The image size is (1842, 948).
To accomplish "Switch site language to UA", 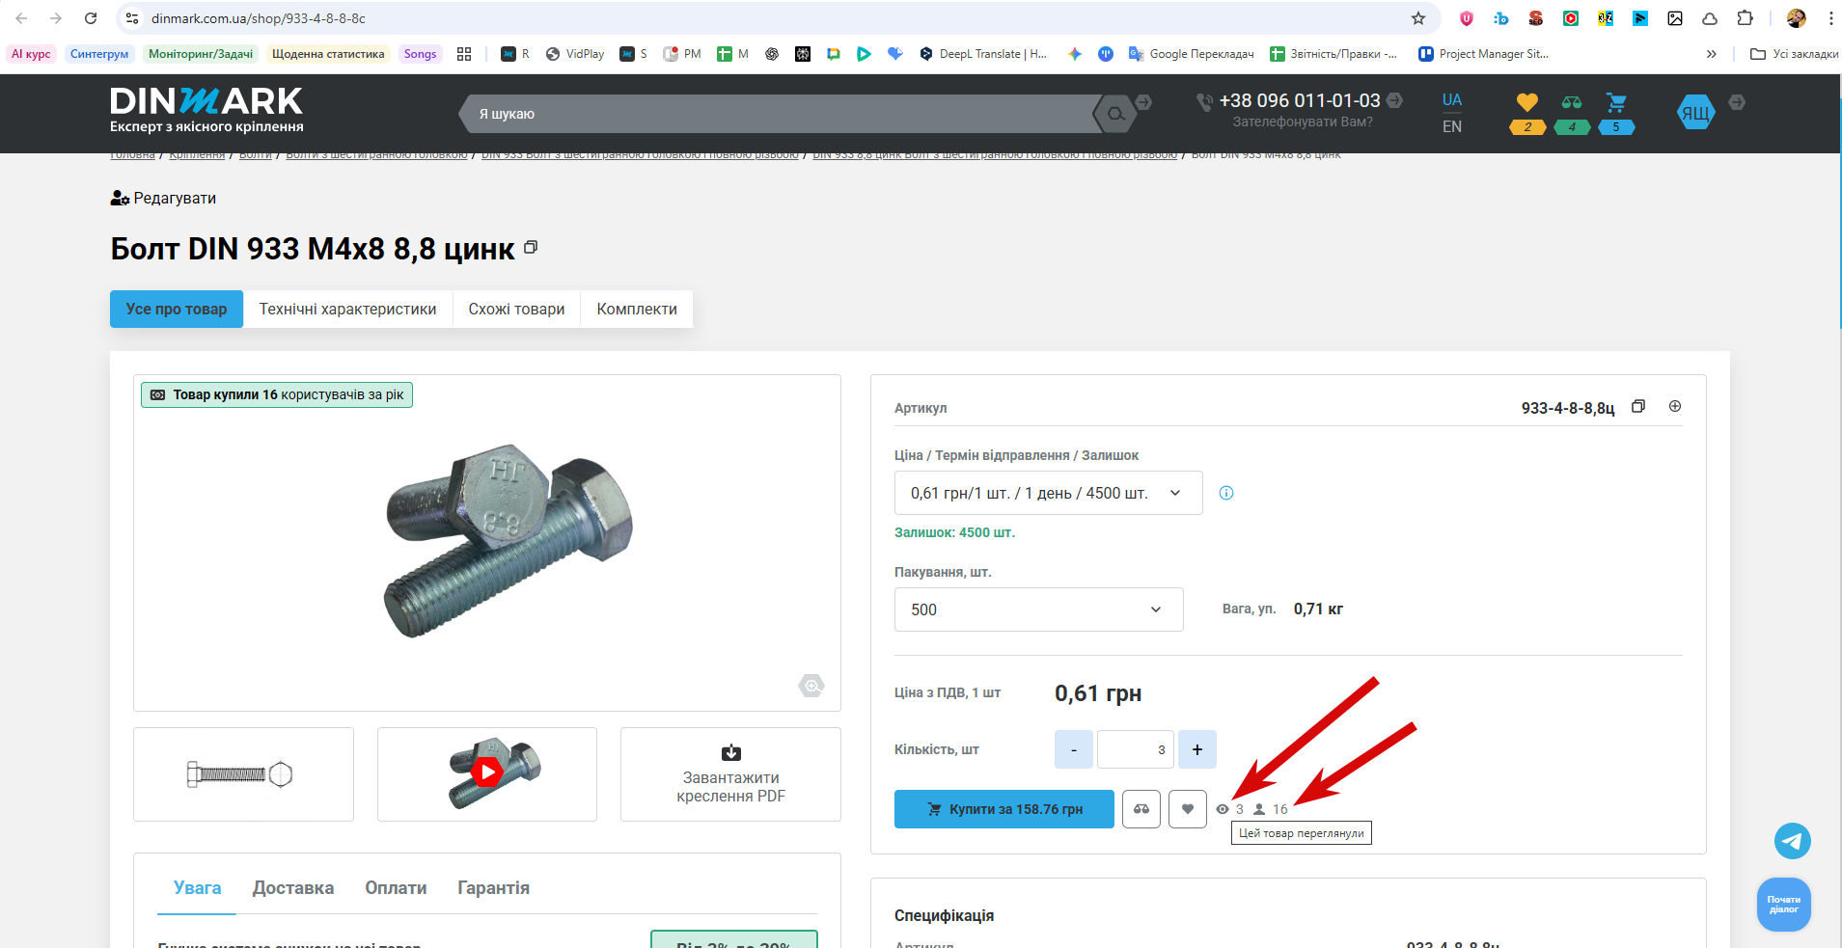I will point(1452,100).
